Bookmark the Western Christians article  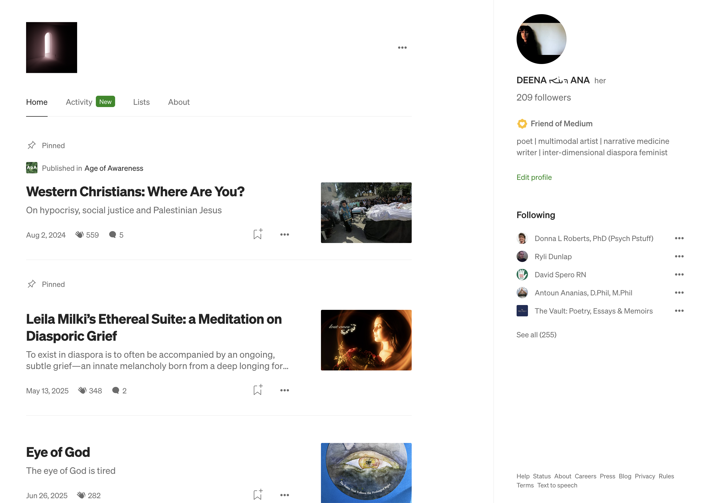pyautogui.click(x=258, y=235)
